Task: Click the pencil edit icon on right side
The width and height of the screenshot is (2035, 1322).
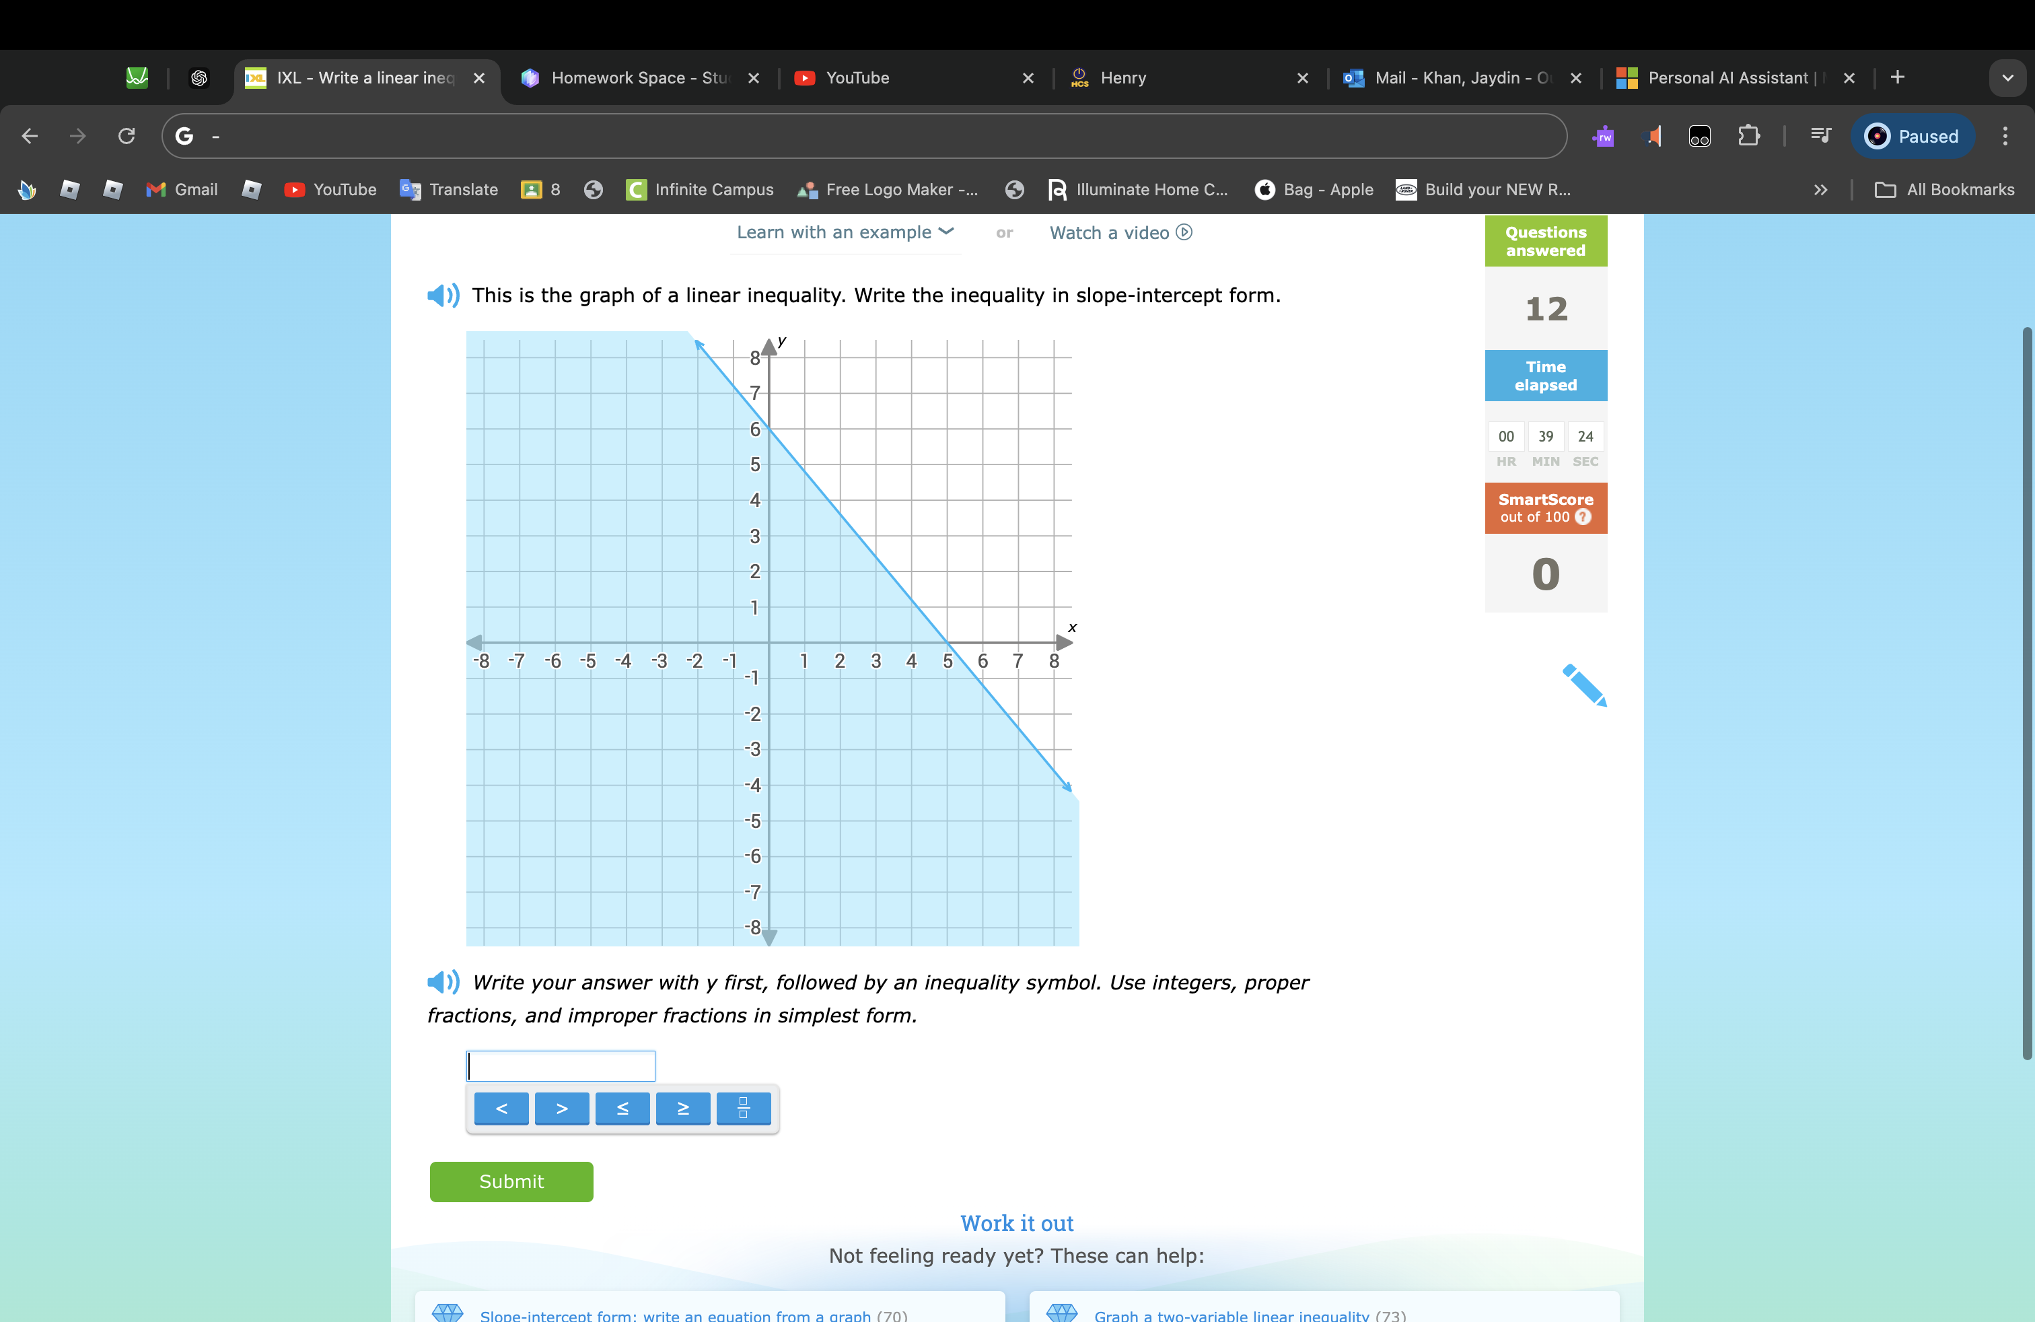Action: (1584, 685)
